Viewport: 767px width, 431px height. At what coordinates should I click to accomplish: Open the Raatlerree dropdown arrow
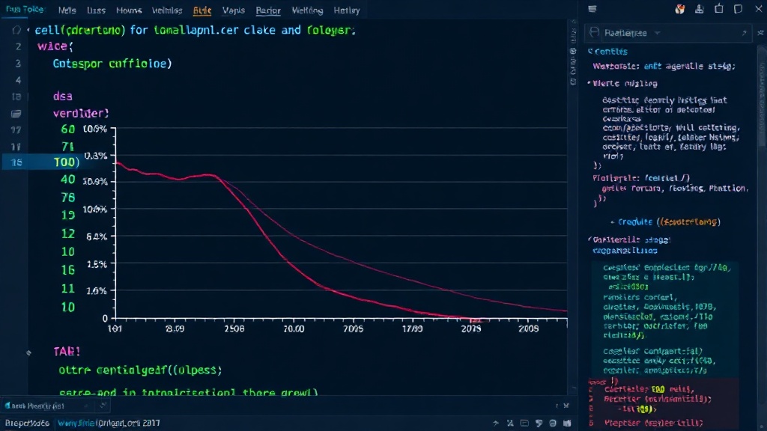[658, 33]
